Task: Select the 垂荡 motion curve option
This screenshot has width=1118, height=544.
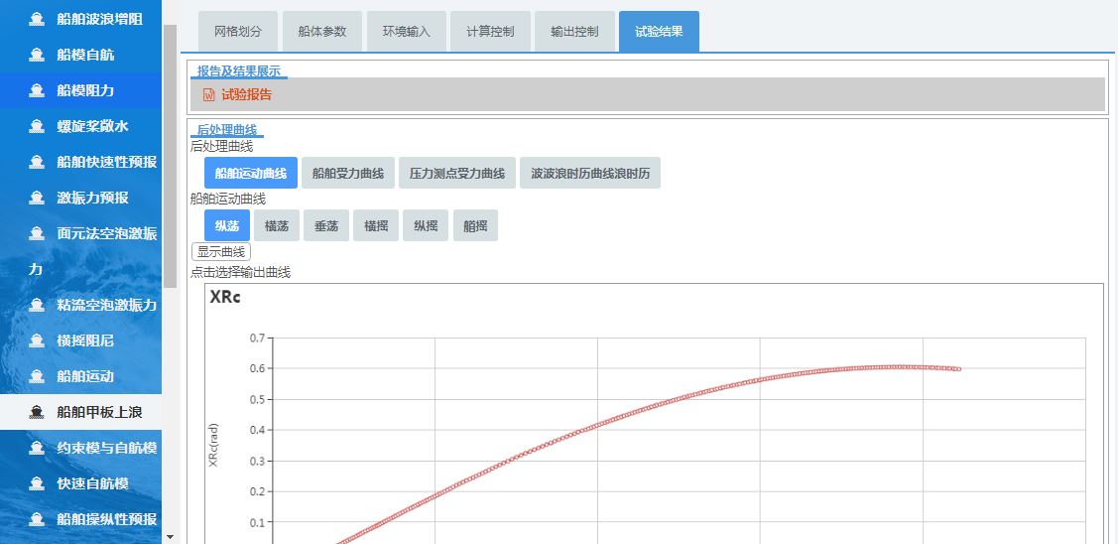Action: [326, 225]
